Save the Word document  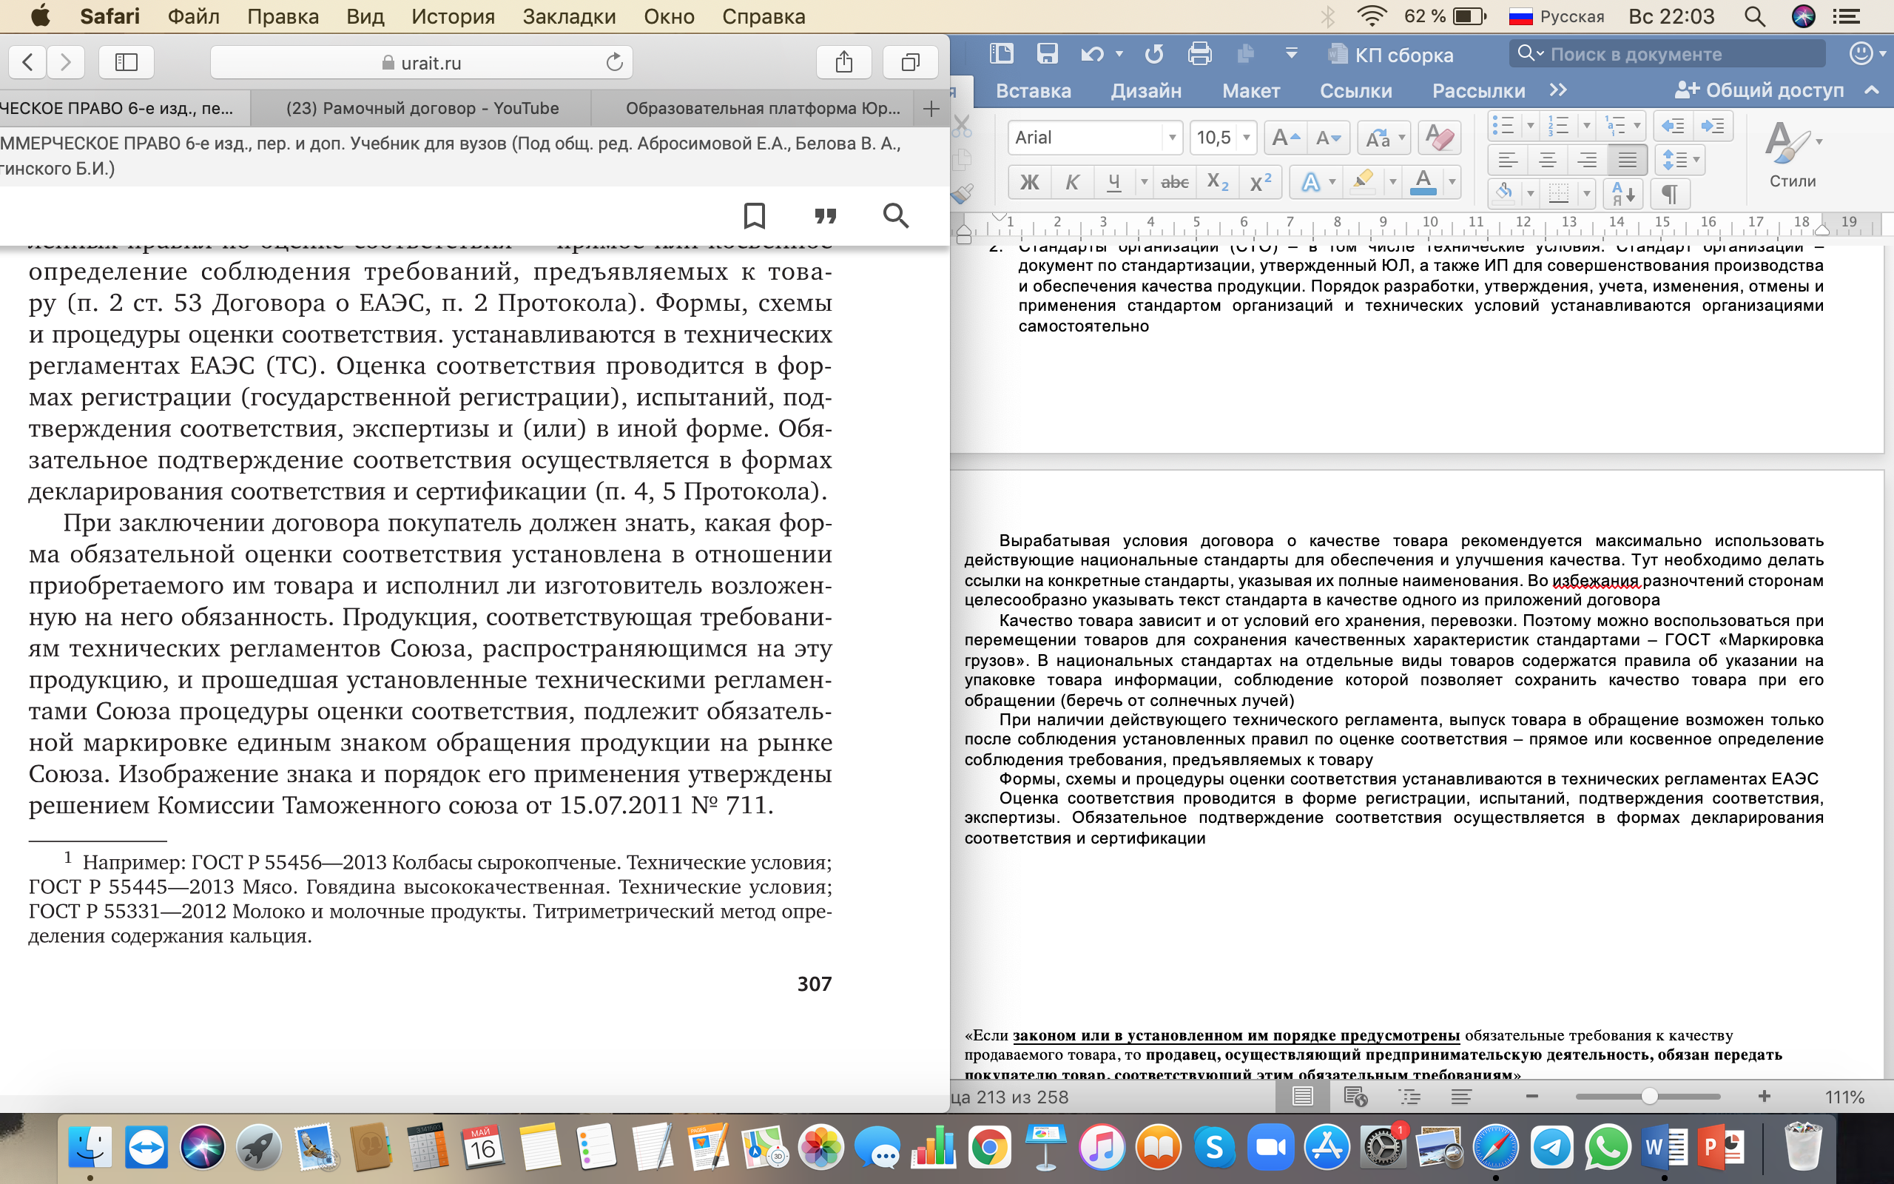pyautogui.click(x=1046, y=54)
